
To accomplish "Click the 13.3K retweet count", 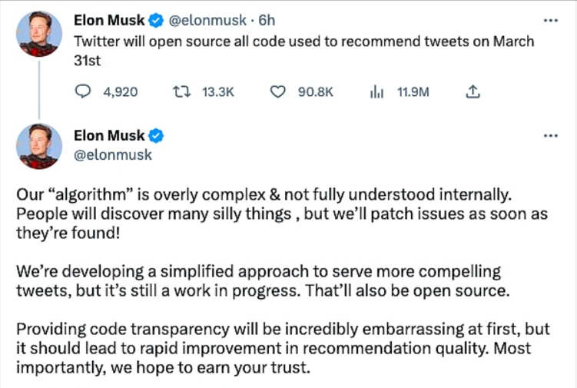I will [x=218, y=92].
